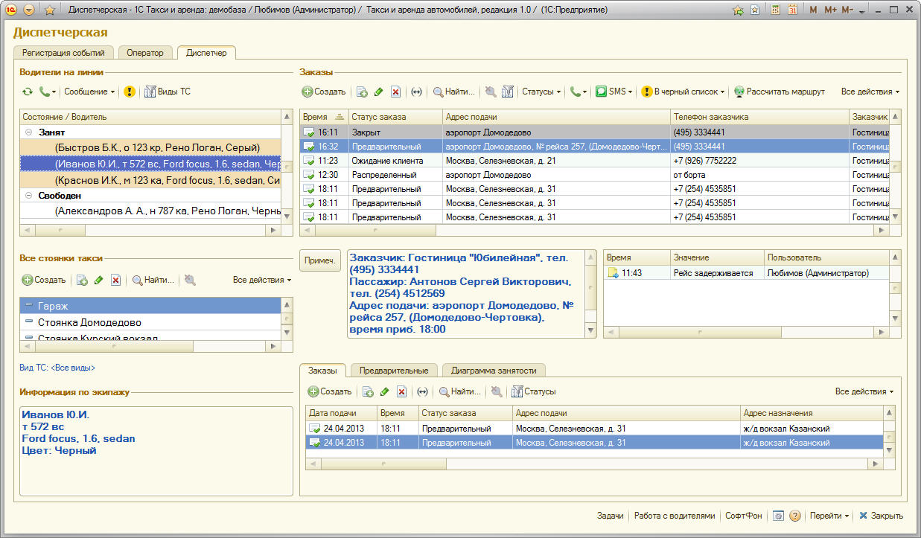Open the calculator from the title bar
921x538 pixels.
pos(775,10)
